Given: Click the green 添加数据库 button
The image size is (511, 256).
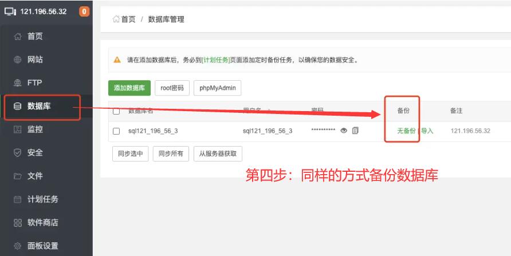Looking at the screenshot, I should pos(129,88).
